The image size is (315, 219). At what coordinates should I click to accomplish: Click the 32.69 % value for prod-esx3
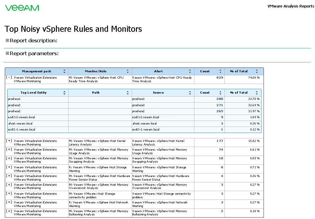point(254,105)
